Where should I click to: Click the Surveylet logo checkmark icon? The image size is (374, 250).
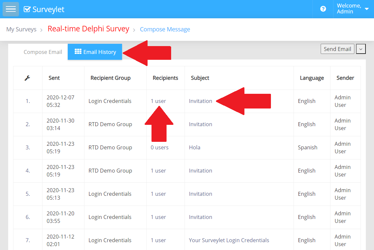27,9
